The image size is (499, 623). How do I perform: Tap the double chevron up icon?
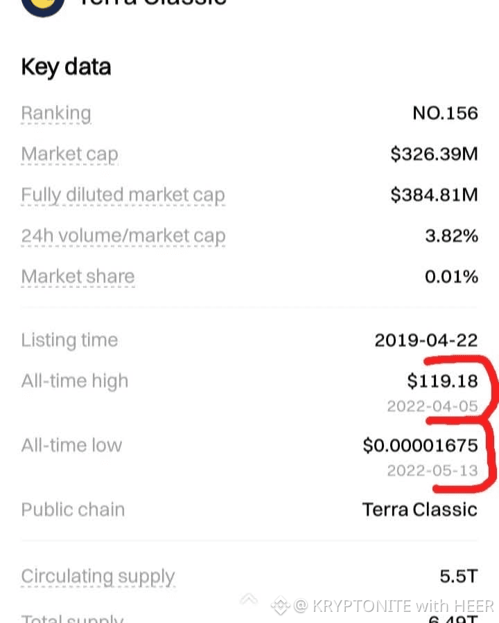click(x=249, y=599)
